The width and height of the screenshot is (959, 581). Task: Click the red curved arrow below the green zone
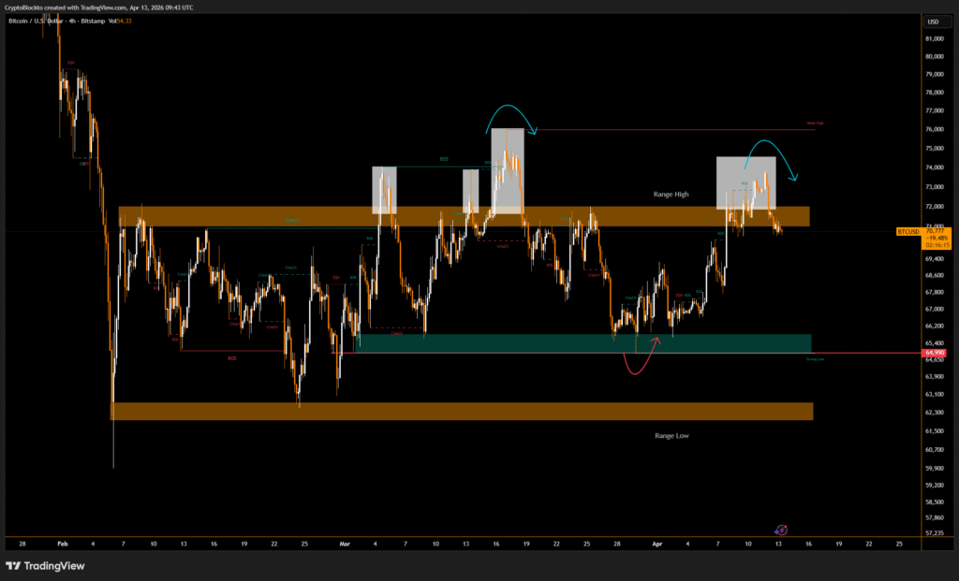pyautogui.click(x=644, y=362)
